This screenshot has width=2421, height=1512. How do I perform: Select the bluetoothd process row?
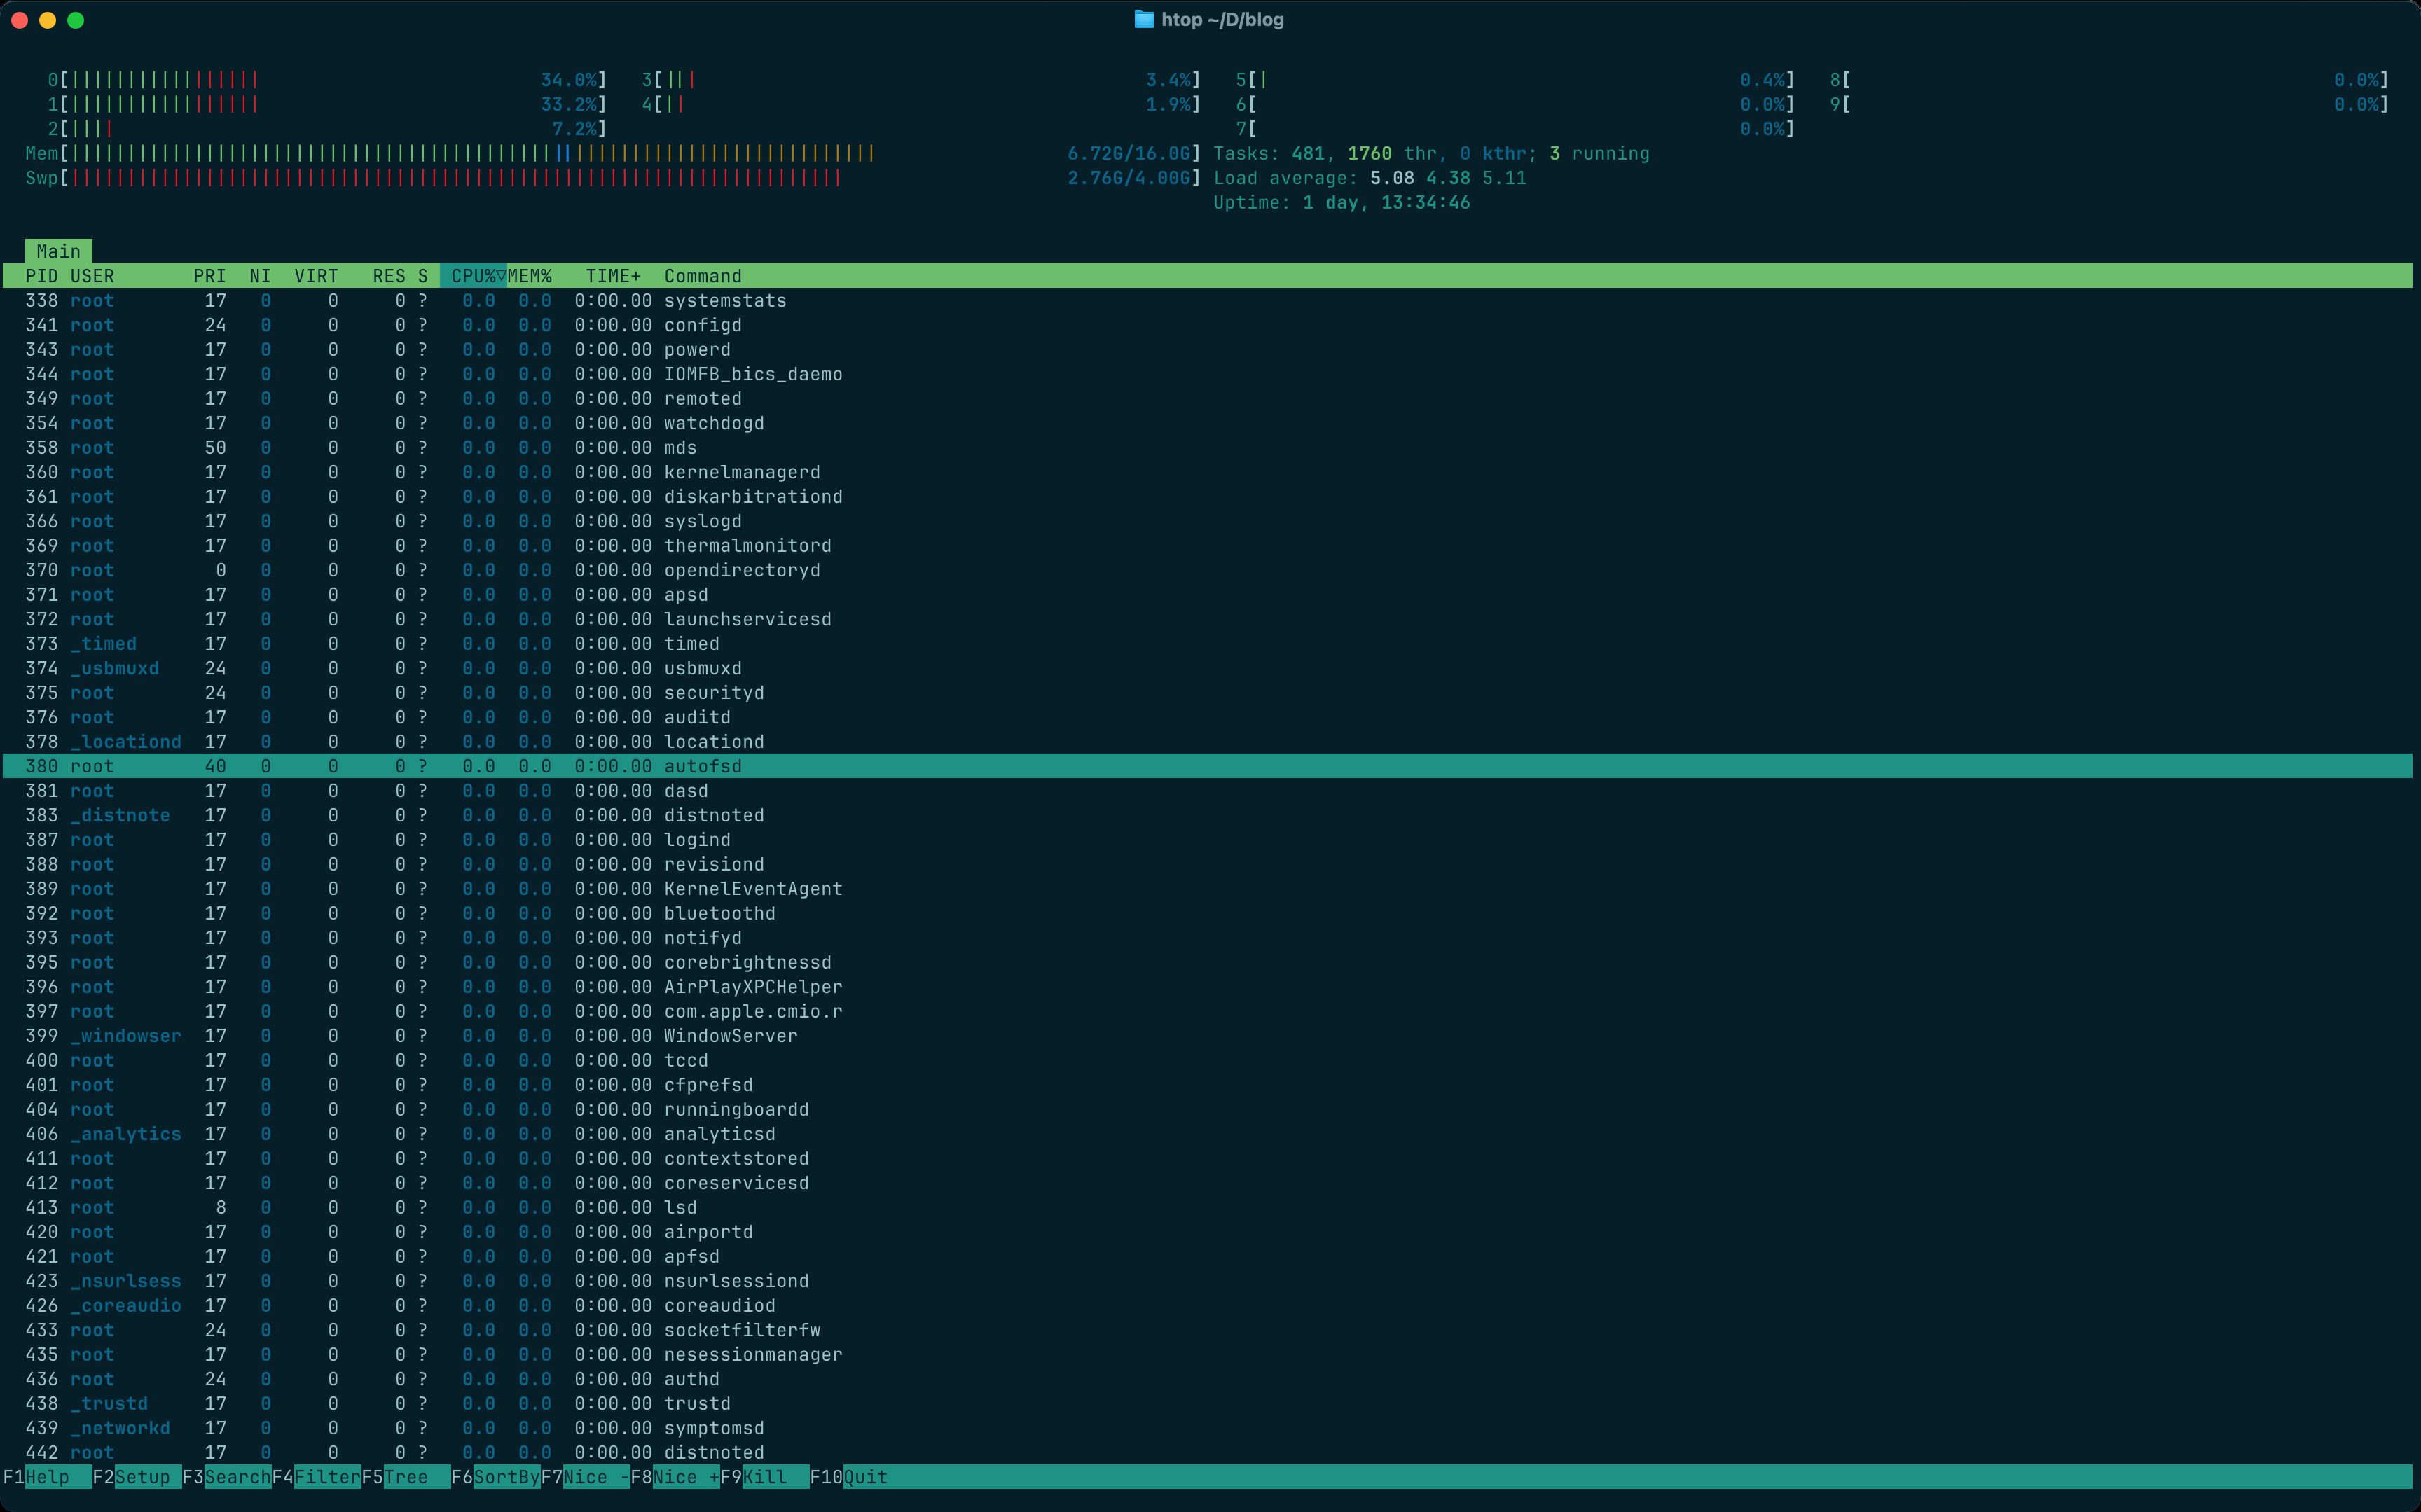(1208, 913)
